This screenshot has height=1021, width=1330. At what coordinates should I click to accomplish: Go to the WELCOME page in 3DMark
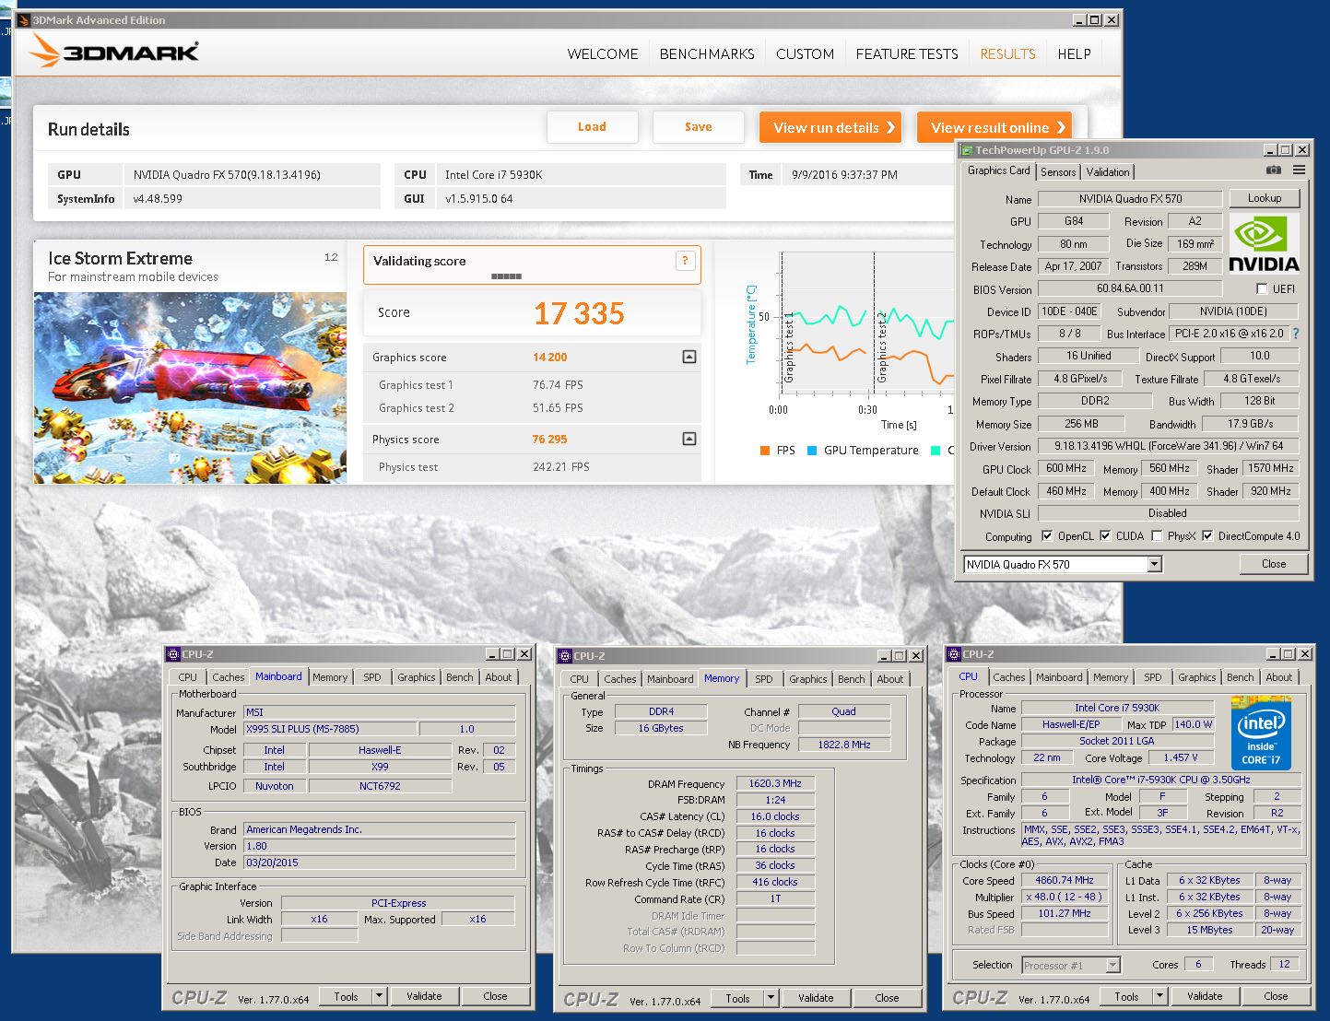click(x=603, y=53)
